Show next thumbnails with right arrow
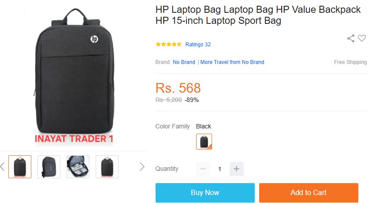Image resolution: width=372 pixels, height=203 pixels. [142, 167]
